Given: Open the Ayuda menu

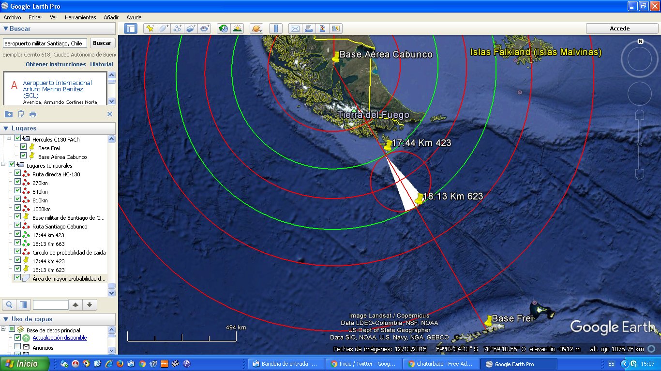Looking at the screenshot, I should [134, 17].
